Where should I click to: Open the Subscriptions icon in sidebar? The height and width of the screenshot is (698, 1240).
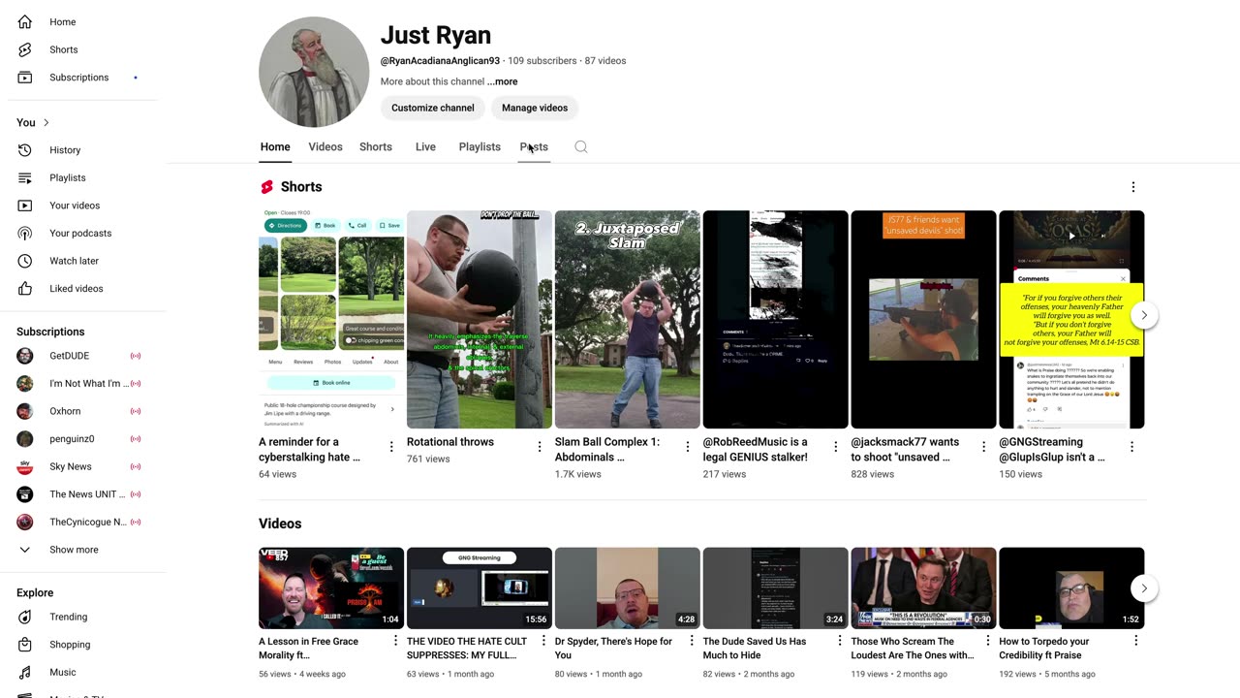click(25, 78)
